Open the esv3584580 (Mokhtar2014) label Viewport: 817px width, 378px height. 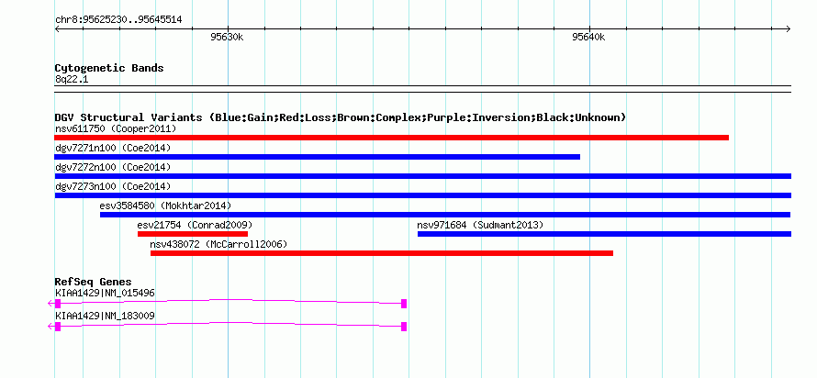(165, 206)
